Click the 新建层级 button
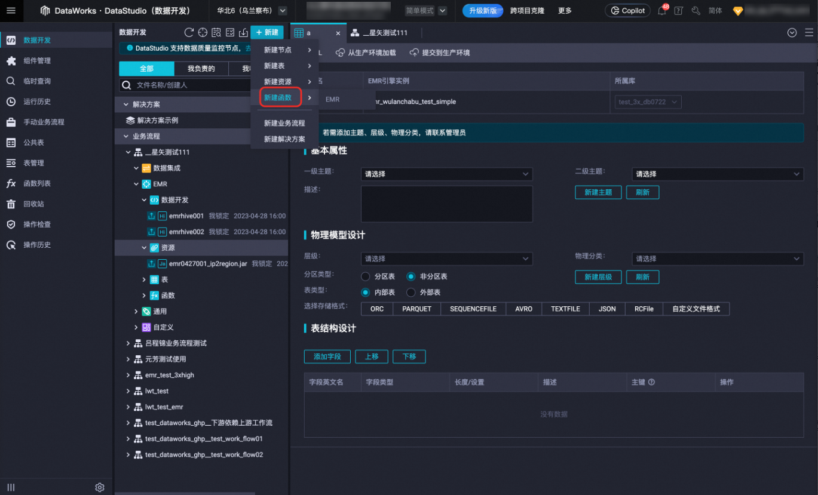The image size is (818, 495). click(598, 277)
